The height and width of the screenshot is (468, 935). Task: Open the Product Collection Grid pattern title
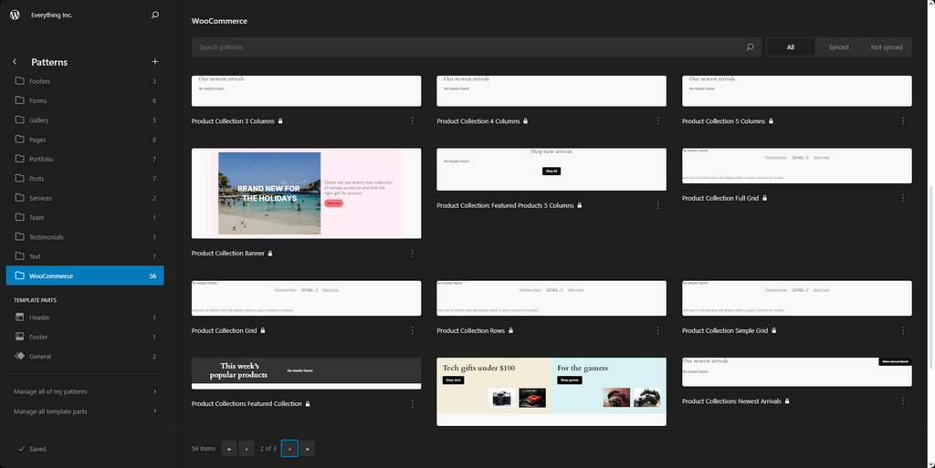click(224, 330)
